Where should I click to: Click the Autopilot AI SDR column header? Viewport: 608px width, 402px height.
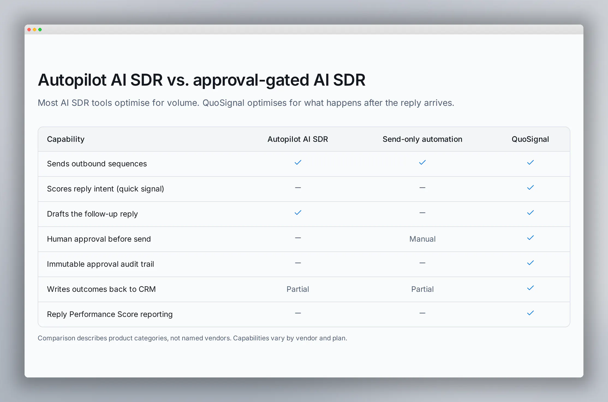(x=298, y=139)
